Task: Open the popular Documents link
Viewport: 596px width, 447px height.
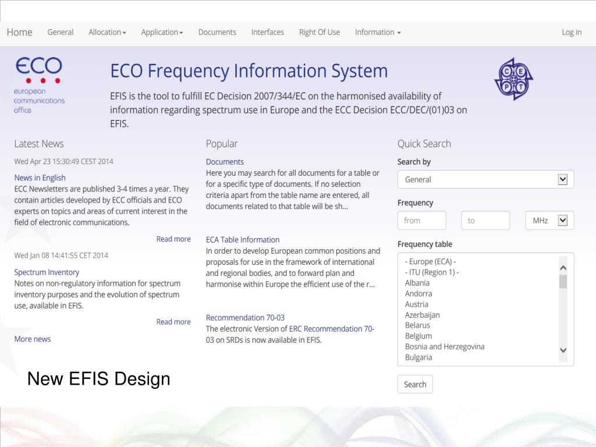Action: tap(225, 162)
